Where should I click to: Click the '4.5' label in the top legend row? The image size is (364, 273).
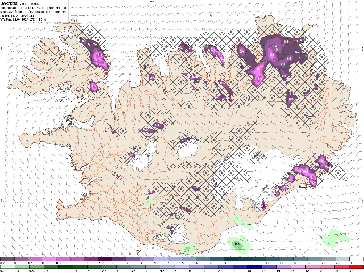[170, 263]
